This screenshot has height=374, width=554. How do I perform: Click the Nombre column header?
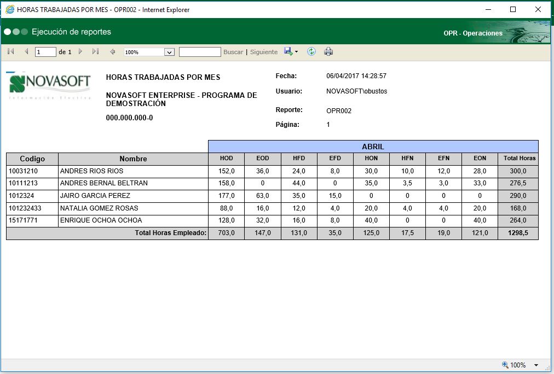click(133, 159)
